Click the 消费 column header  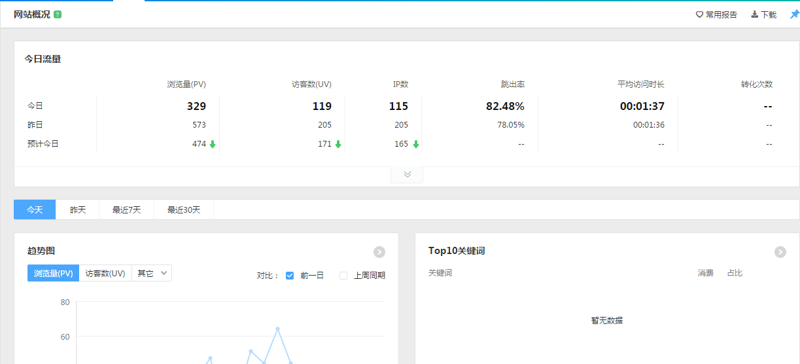(706, 273)
